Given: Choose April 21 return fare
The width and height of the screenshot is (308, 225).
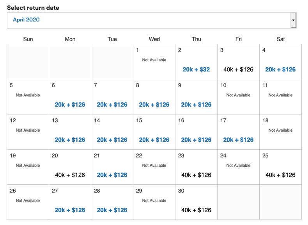Looking at the screenshot, I should [x=112, y=175].
